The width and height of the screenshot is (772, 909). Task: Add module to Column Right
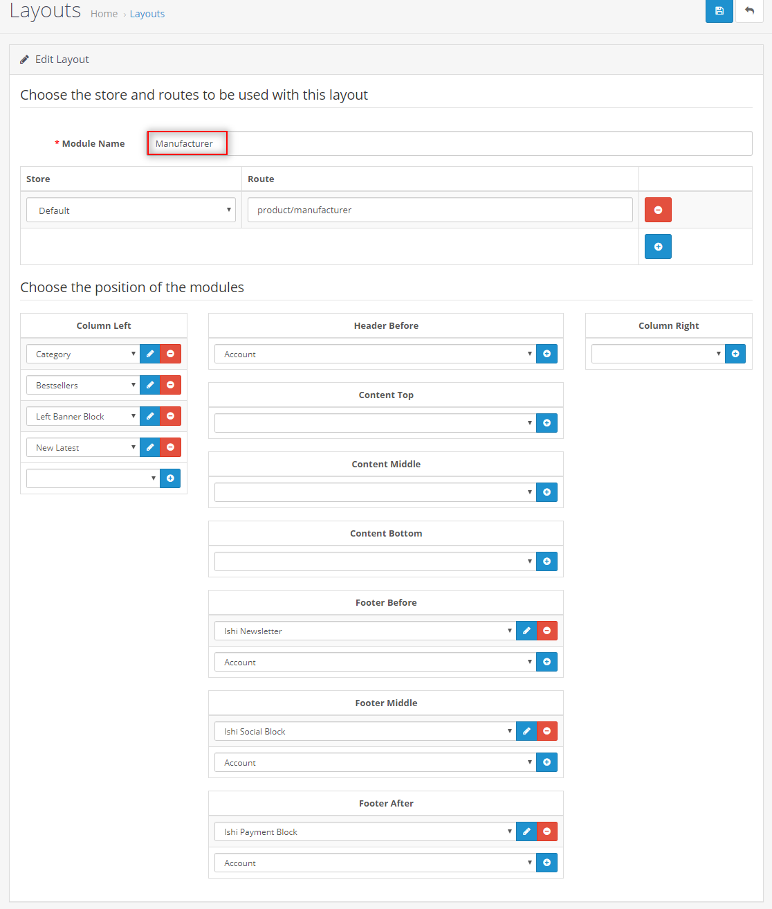click(735, 354)
